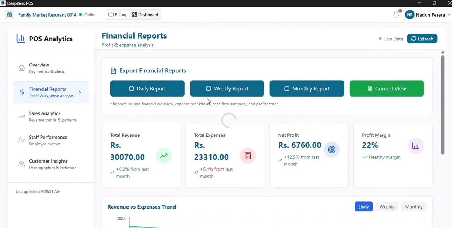This screenshot has width=452, height=228.
Task: Click the Family Market Resurant 0014 name
Action: click(47, 15)
